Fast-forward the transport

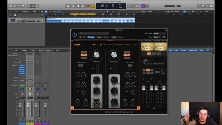click(x=73, y=6)
